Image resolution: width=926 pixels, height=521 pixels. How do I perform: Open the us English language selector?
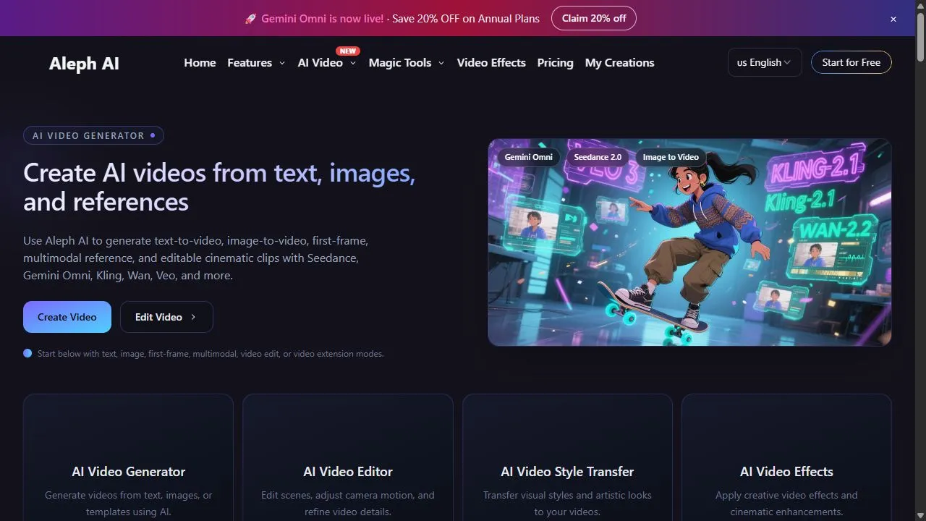765,62
